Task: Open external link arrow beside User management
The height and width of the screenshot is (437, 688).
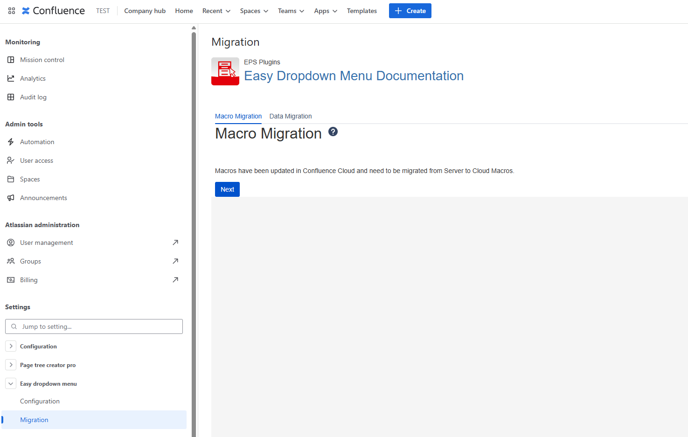Action: [175, 243]
